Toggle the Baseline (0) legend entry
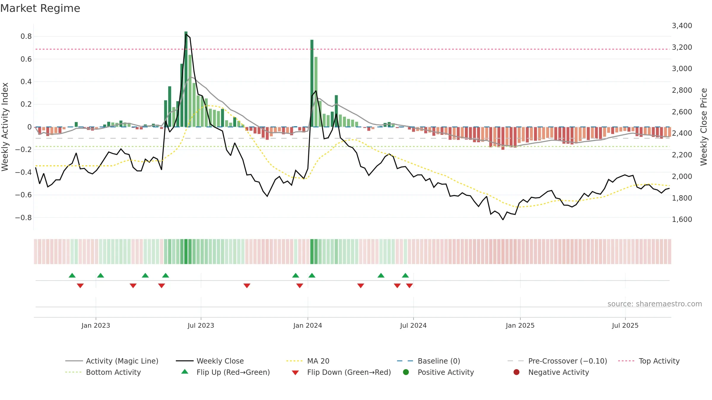 [x=428, y=361]
